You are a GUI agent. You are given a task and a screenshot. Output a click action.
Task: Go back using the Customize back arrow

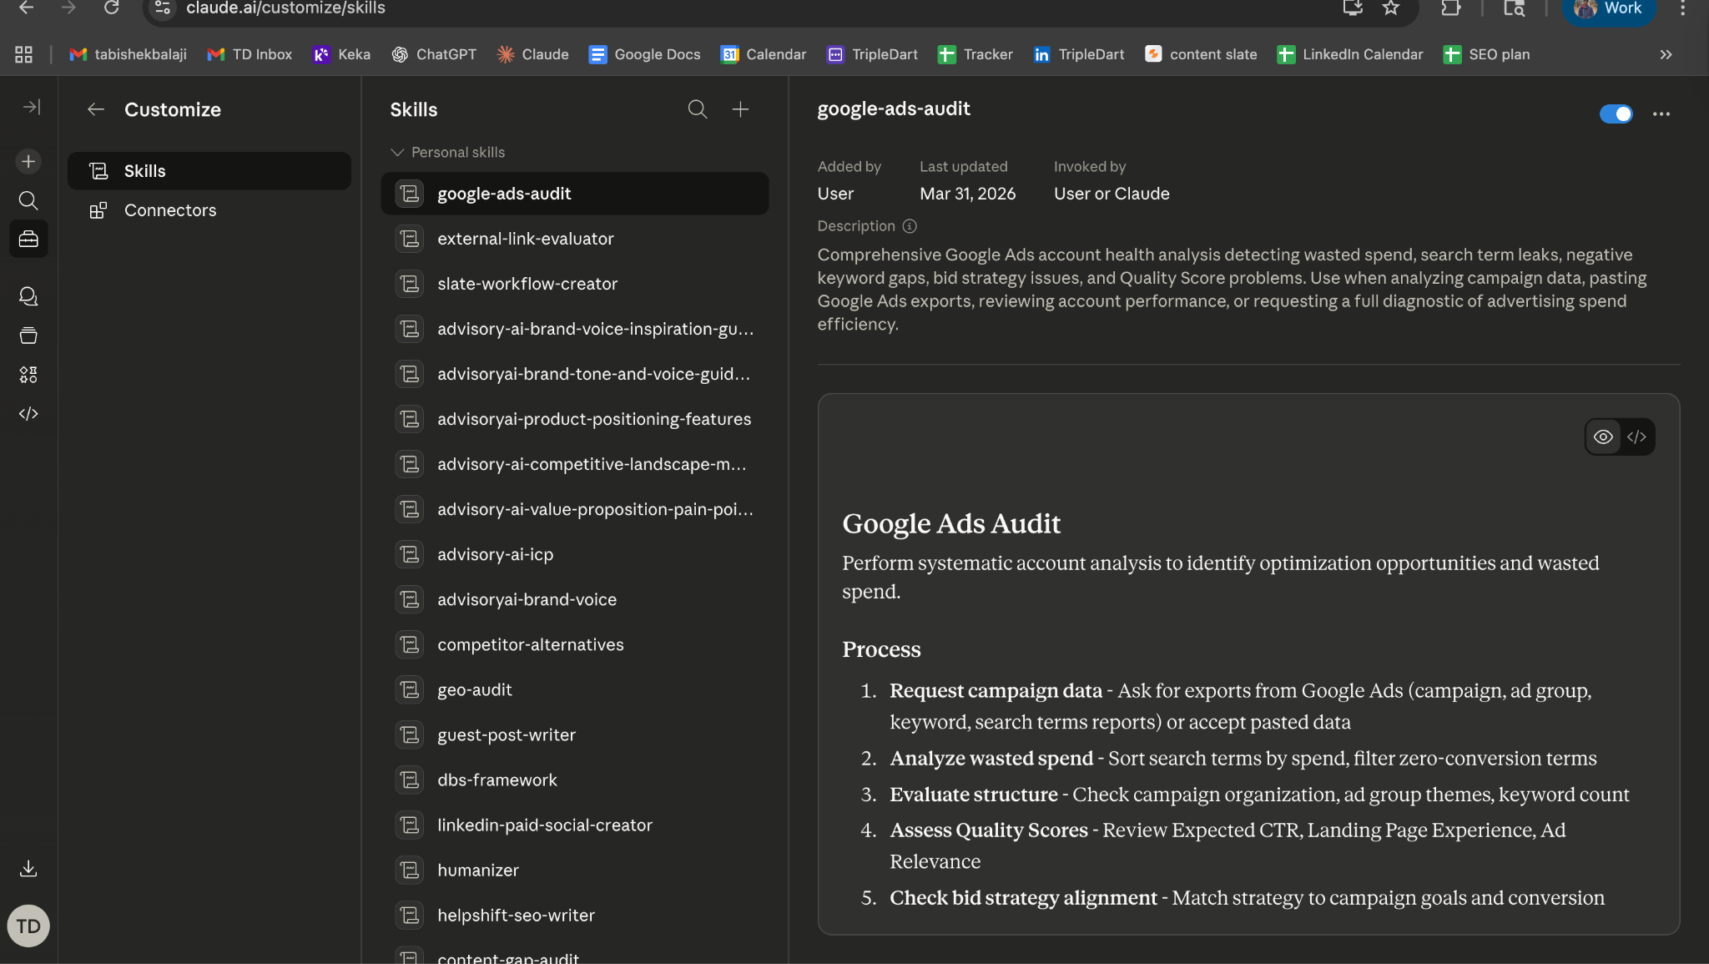pos(96,109)
